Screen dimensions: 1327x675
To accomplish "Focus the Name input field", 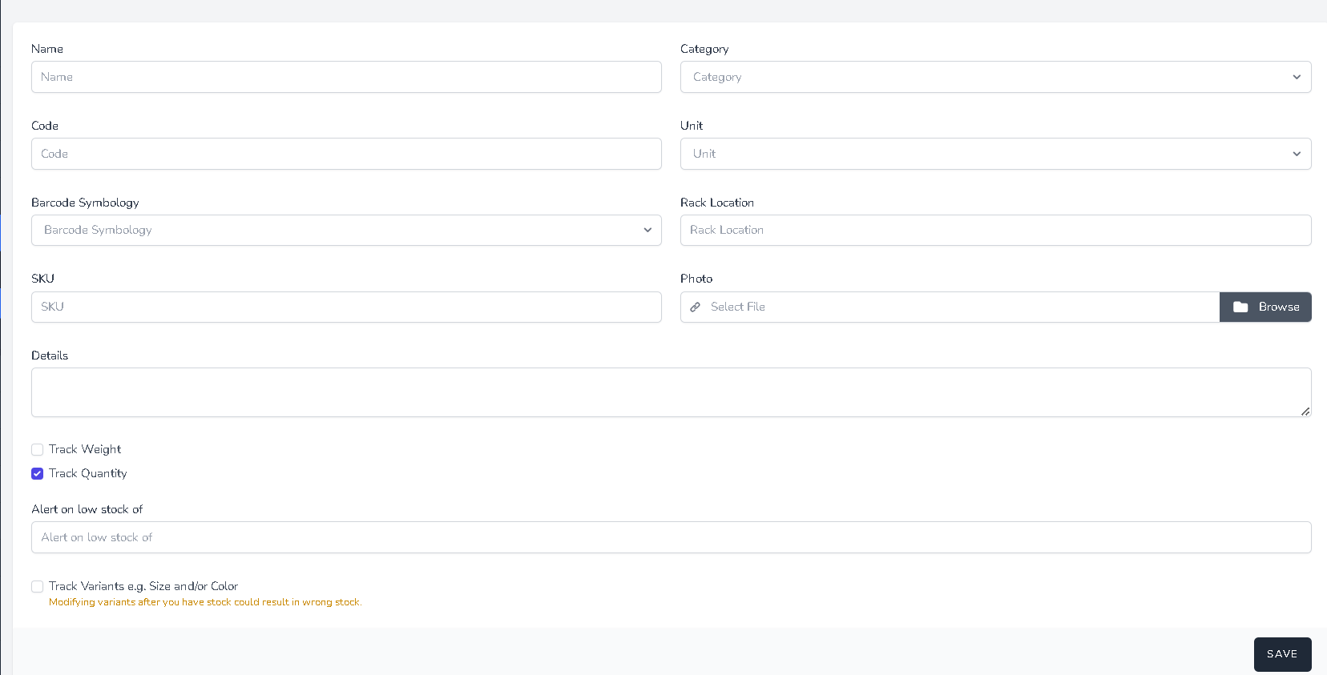I will [345, 77].
